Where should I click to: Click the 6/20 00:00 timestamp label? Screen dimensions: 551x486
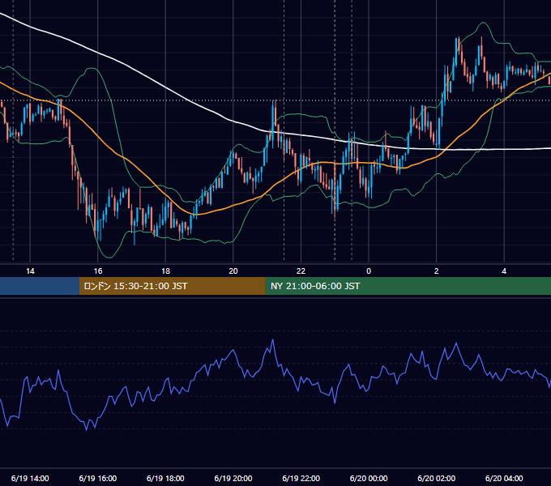(x=369, y=478)
